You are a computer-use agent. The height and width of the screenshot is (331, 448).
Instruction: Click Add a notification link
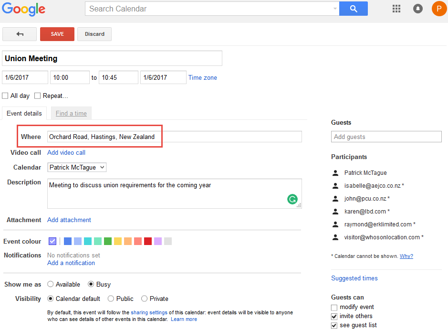(71, 263)
